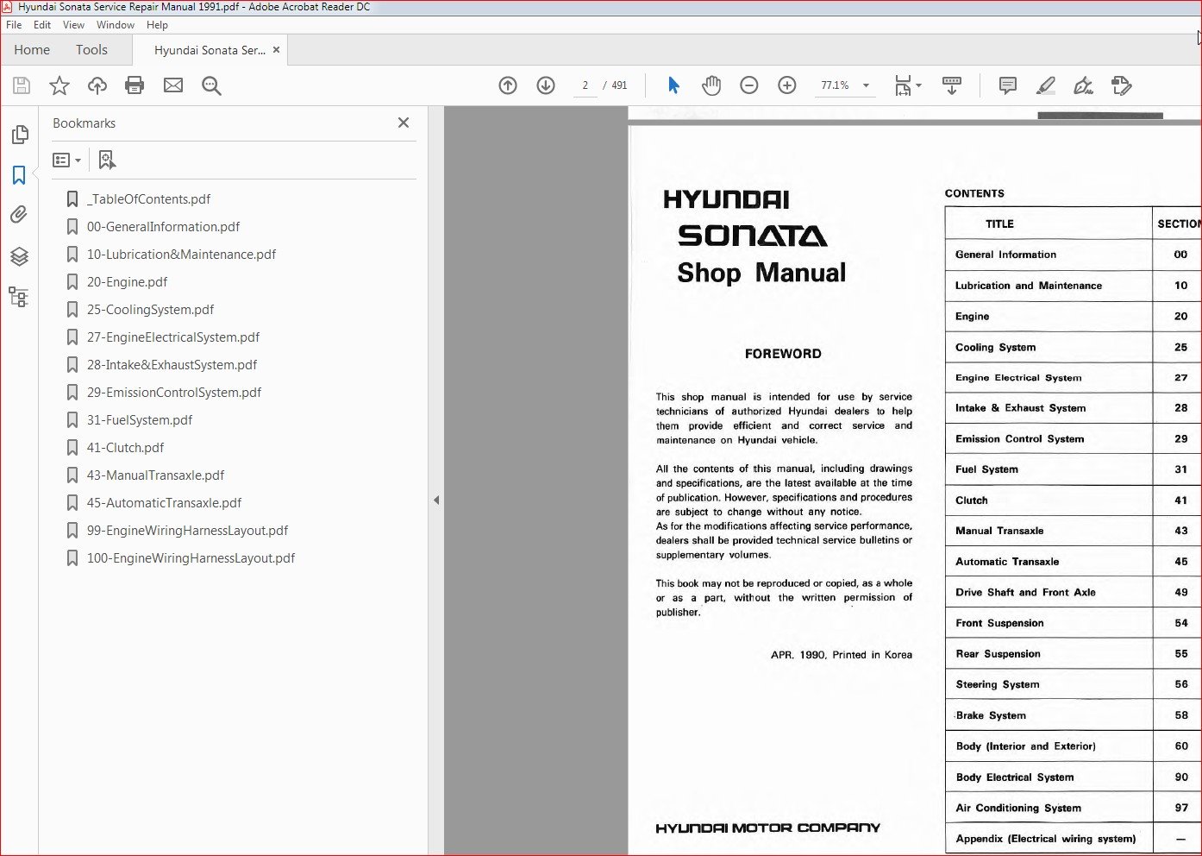Open the Window menu
The height and width of the screenshot is (856, 1202).
point(116,25)
